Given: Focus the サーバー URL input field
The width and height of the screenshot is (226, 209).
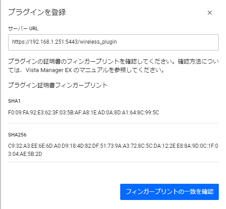Looking at the screenshot, I should [113, 42].
